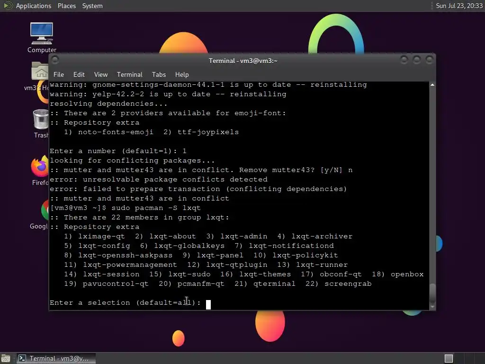Open the Computer desktop icon
Image resolution: width=485 pixels, height=364 pixels.
[x=42, y=37]
